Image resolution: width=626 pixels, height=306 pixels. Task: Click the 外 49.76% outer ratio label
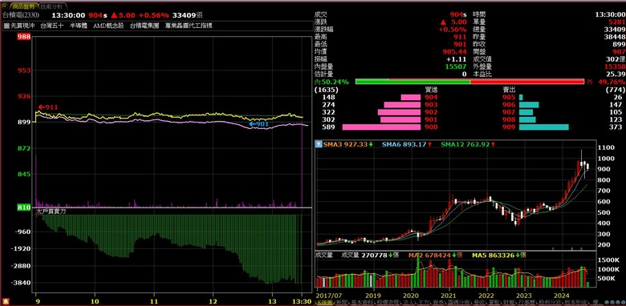click(606, 82)
